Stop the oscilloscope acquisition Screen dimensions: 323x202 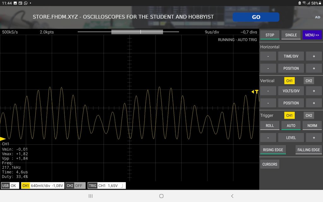[x=270, y=35]
